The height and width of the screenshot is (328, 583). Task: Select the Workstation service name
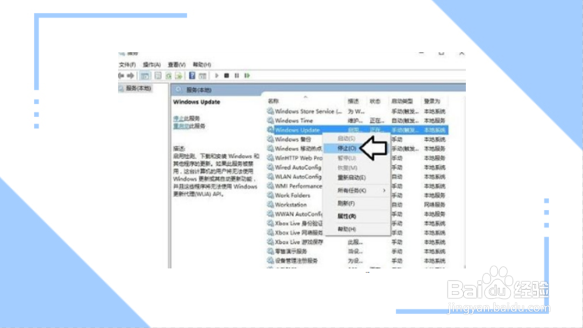[291, 204]
